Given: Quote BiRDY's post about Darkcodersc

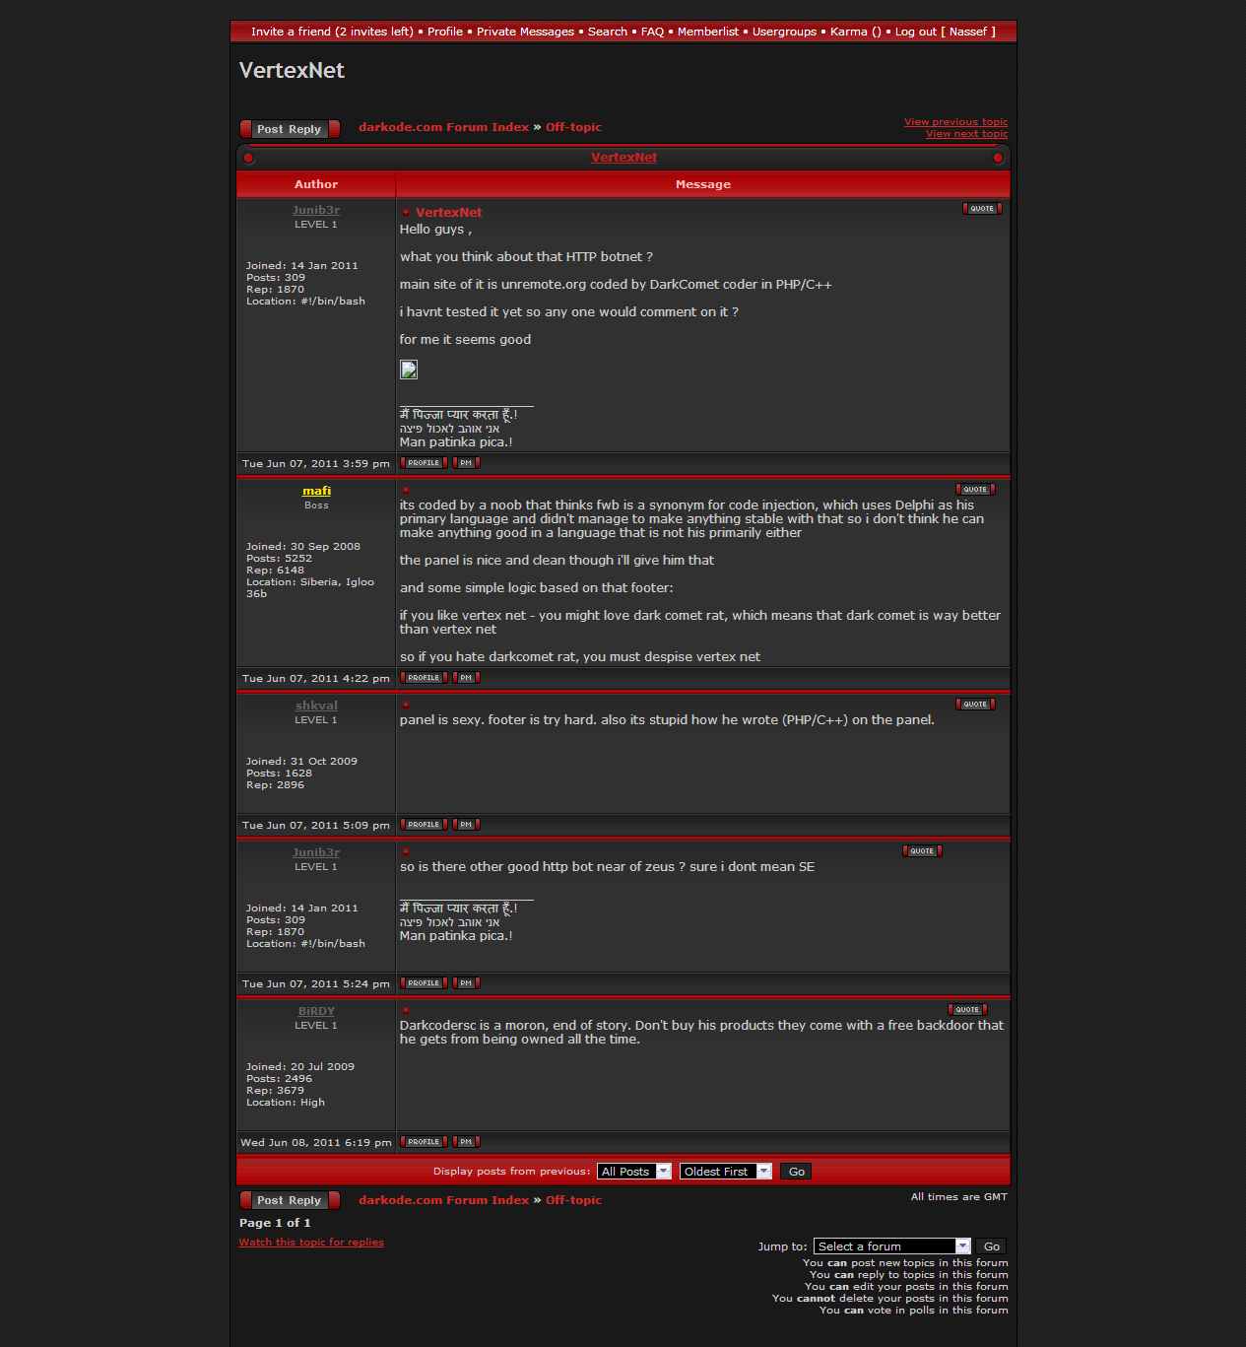Looking at the screenshot, I should (x=966, y=1010).
